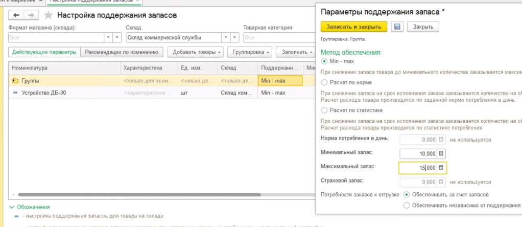Image resolution: width=522 pixels, height=227 pixels.
Task: Click the floppy disk save icon
Action: tap(397, 27)
